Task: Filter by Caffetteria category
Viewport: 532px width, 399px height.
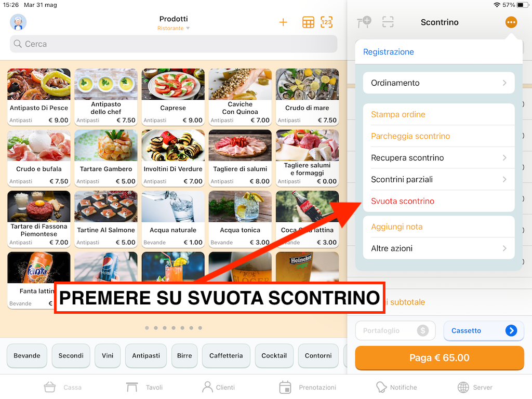Action: (x=226, y=355)
